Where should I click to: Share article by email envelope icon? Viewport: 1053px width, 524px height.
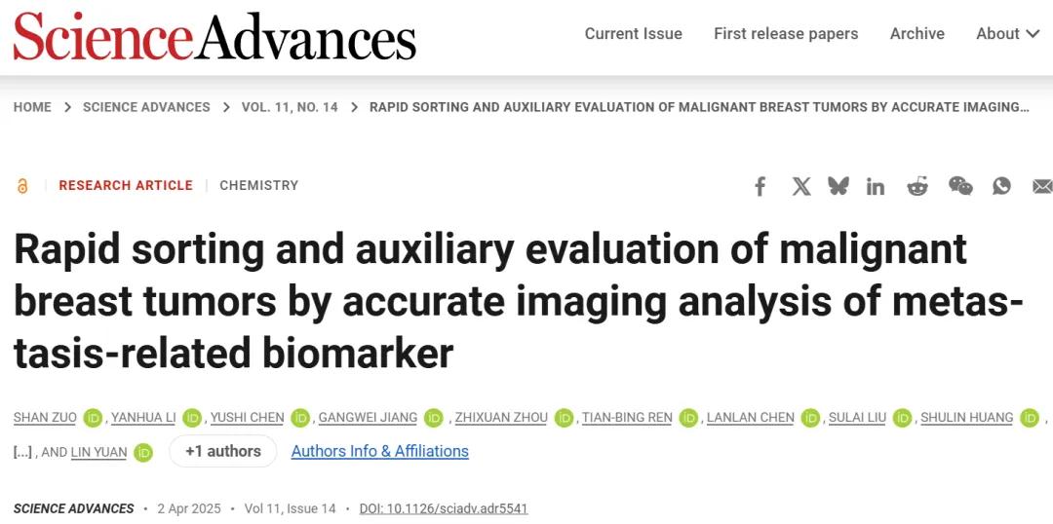pos(1043,186)
